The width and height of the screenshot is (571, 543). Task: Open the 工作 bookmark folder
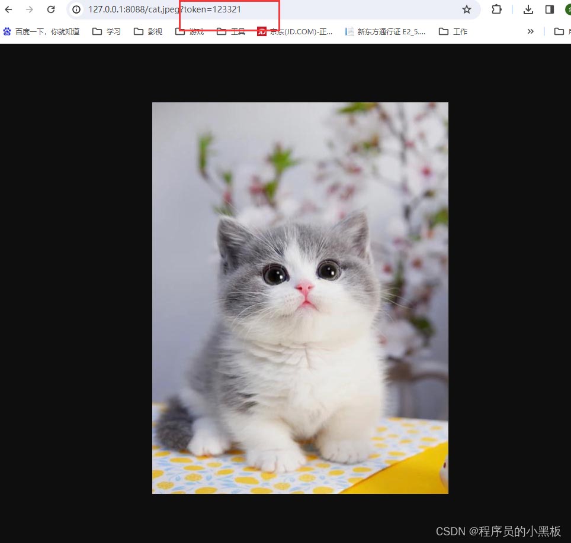pos(453,31)
